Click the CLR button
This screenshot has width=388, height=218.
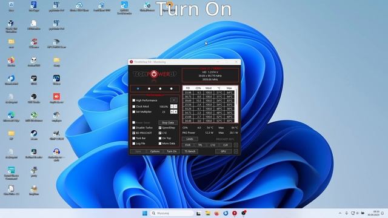coord(226,145)
